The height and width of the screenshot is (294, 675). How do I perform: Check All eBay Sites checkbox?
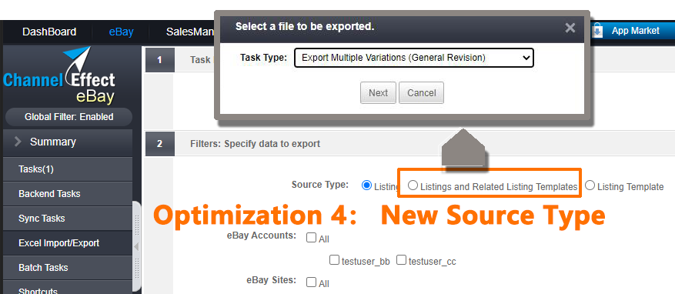click(311, 282)
